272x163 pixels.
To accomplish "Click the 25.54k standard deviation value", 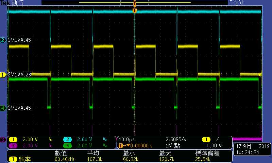I will [203, 159].
